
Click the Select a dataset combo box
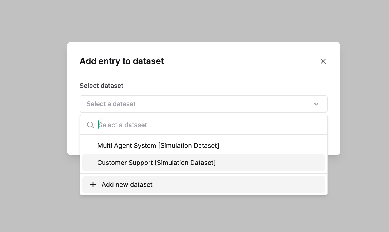point(203,104)
